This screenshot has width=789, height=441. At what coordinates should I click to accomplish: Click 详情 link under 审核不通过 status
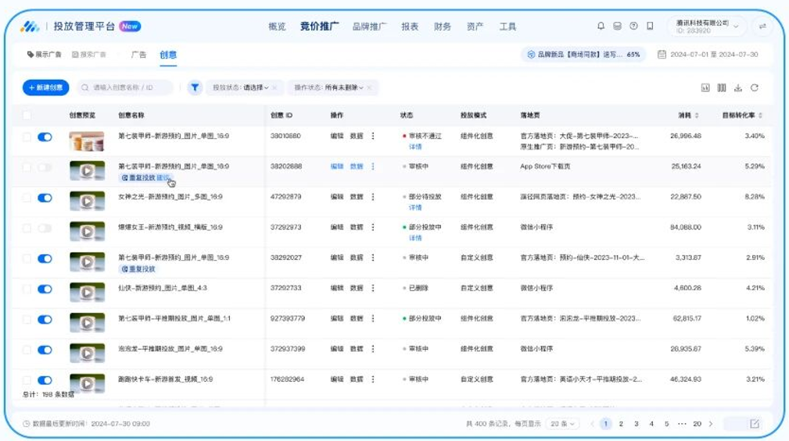[414, 146]
